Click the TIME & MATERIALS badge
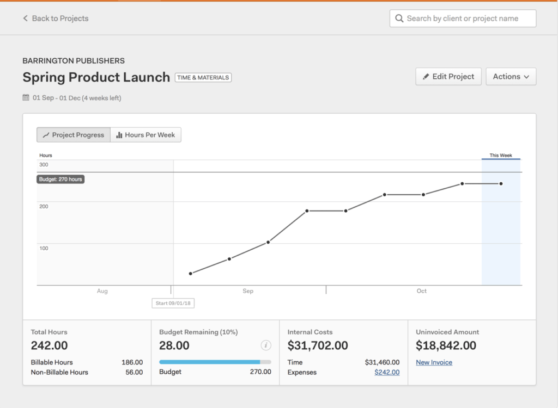This screenshot has width=558, height=408. tap(203, 77)
